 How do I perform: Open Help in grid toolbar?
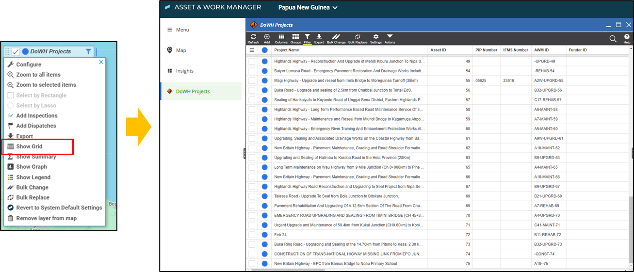coord(627,39)
